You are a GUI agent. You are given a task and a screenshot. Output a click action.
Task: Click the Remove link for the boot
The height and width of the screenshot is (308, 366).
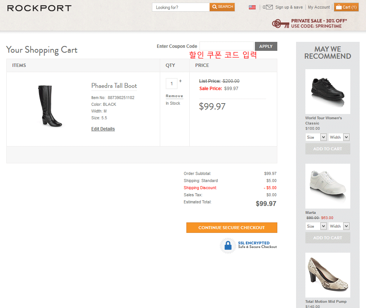pos(174,96)
